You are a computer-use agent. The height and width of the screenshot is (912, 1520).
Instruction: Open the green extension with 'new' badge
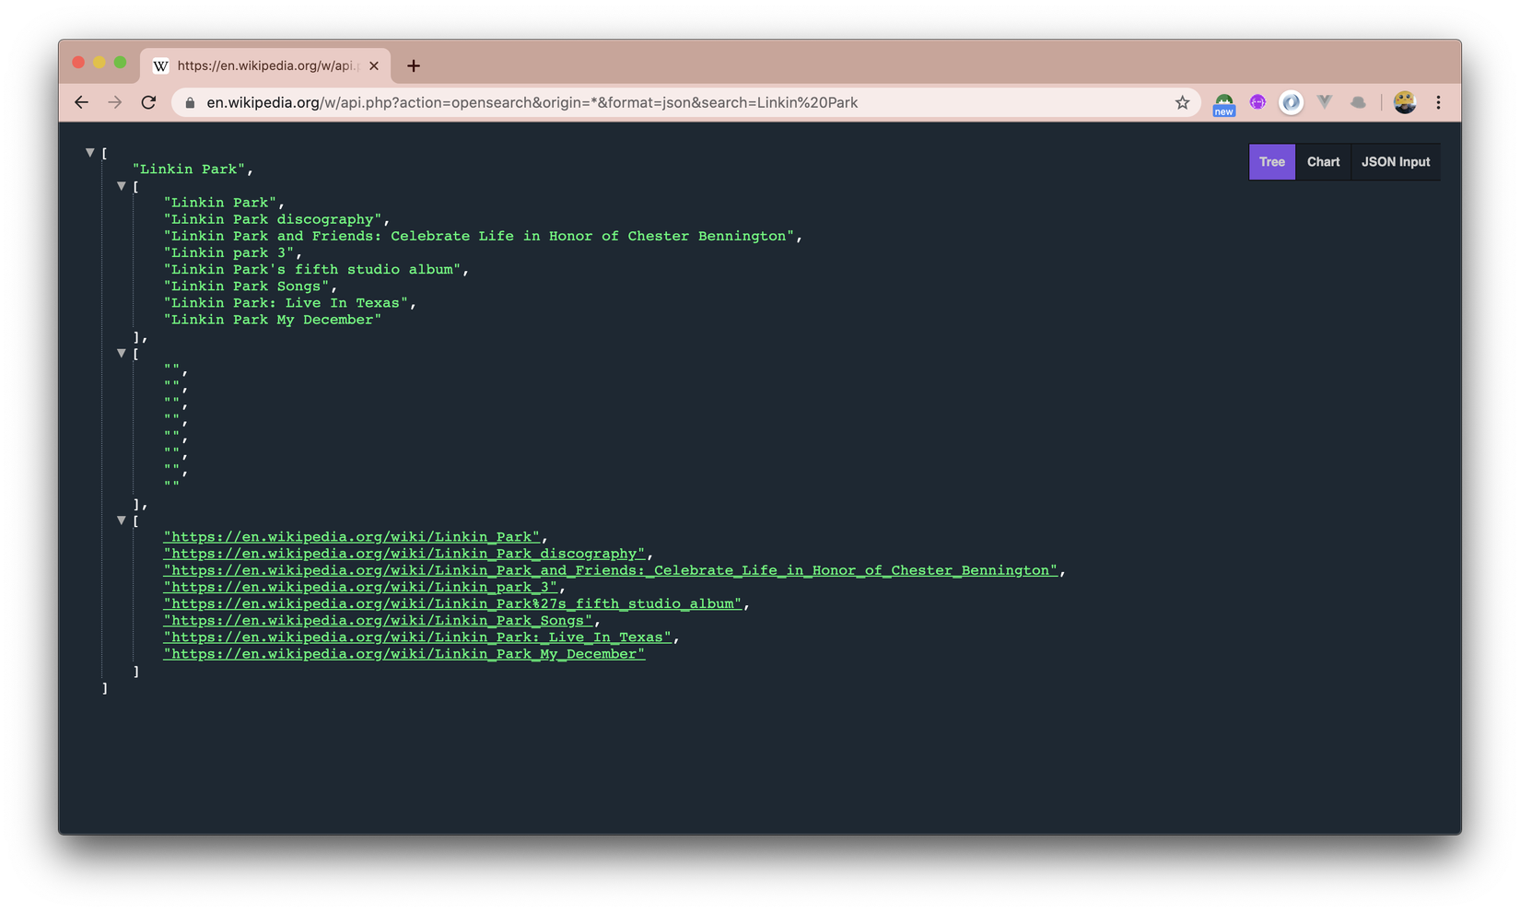(1223, 103)
